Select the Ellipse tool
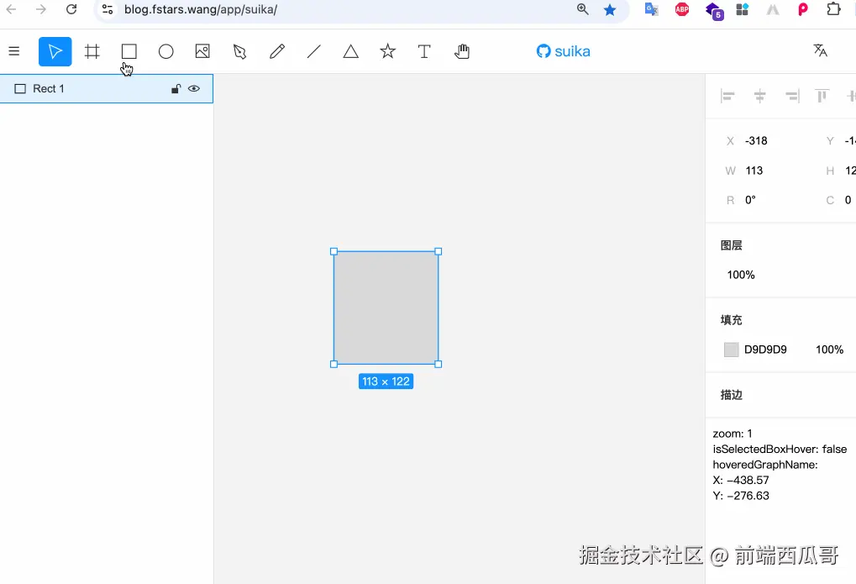The height and width of the screenshot is (584, 856). tap(165, 51)
